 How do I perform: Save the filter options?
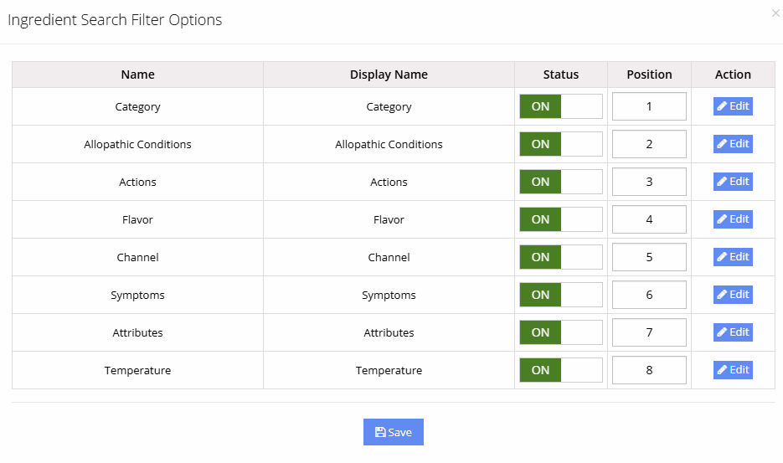(394, 432)
